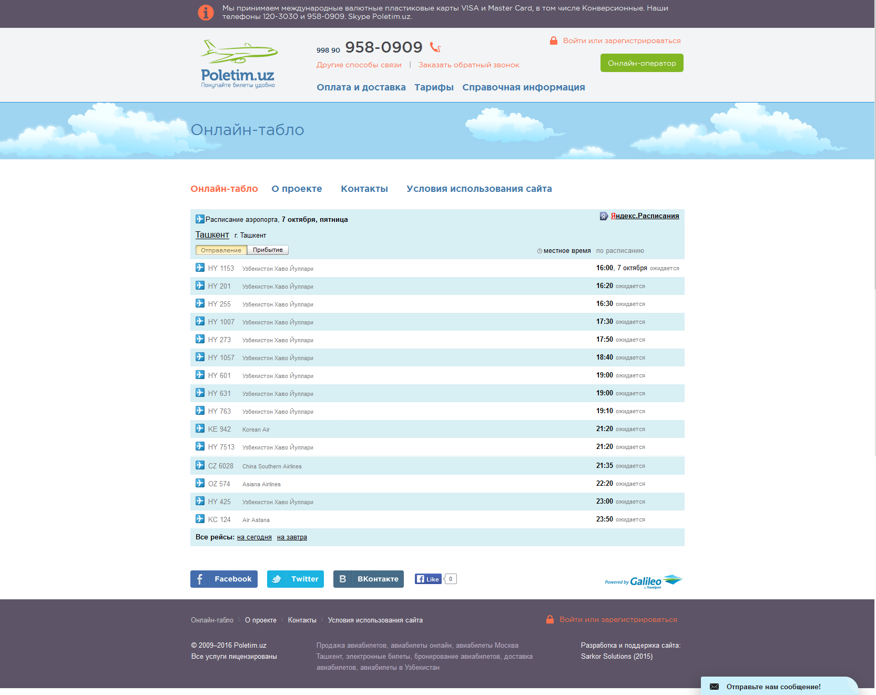Click the envelope icon in the message widget

point(714,687)
